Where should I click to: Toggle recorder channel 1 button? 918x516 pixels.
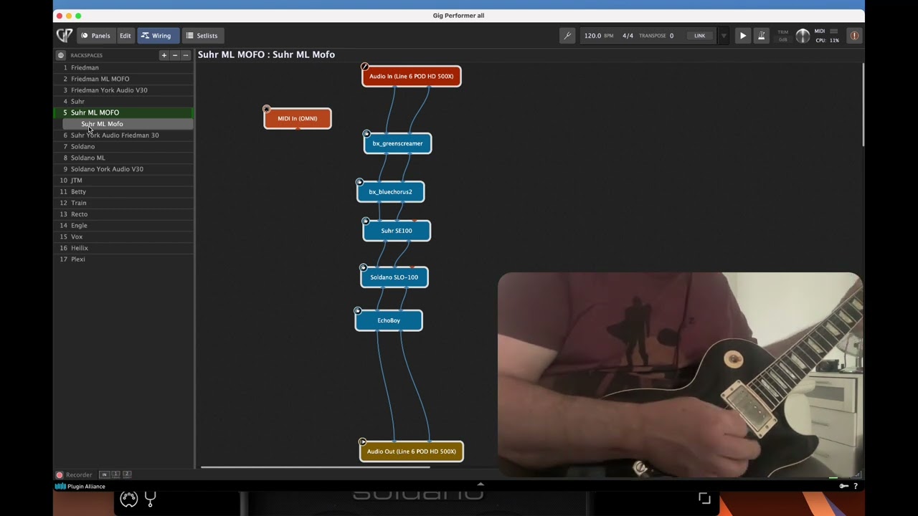pos(115,474)
